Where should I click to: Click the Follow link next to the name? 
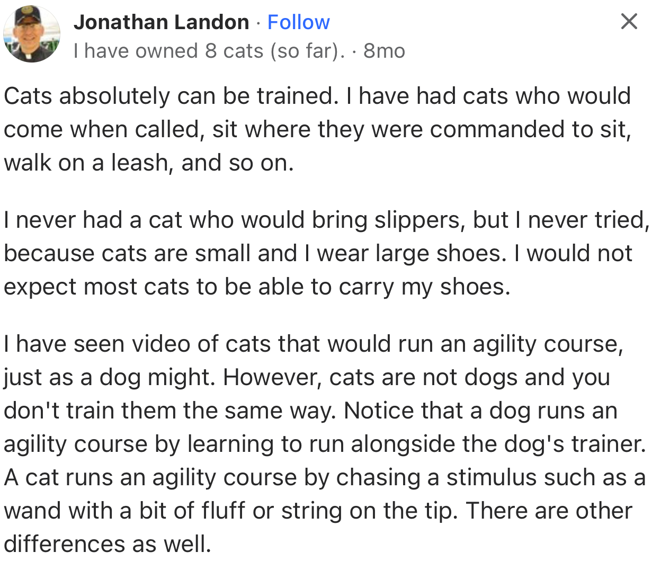coord(298,22)
